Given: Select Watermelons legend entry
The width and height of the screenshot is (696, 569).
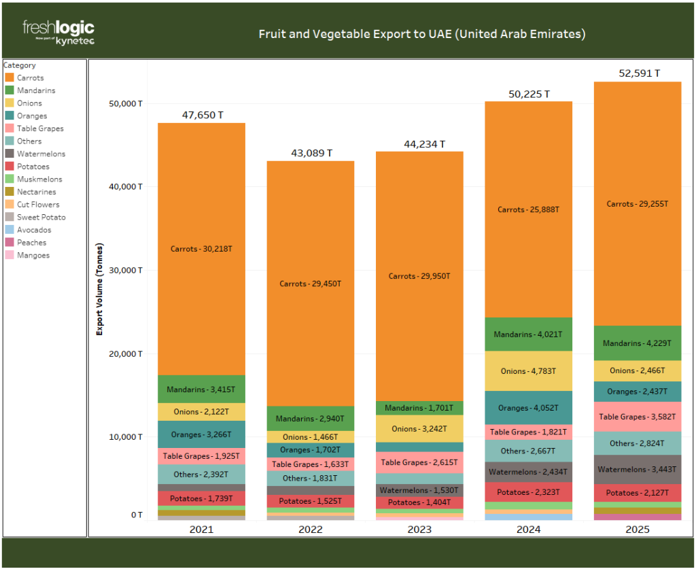Looking at the screenshot, I should pyautogui.click(x=41, y=154).
